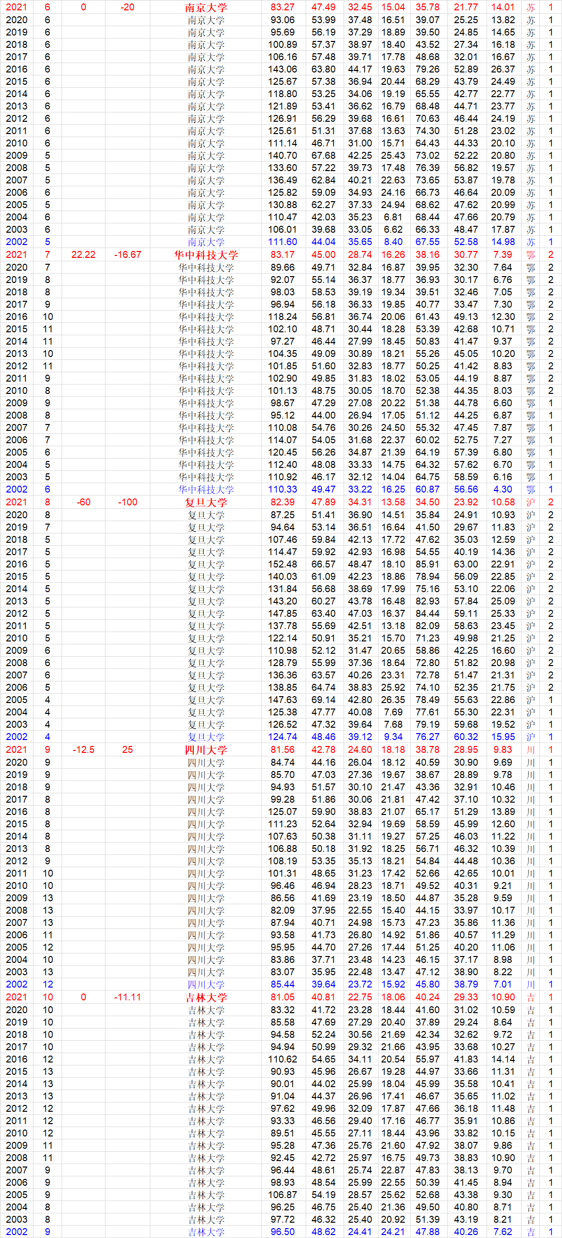Click the blue 南京大学 cell for 2002
The image size is (562, 1238).
[206, 242]
